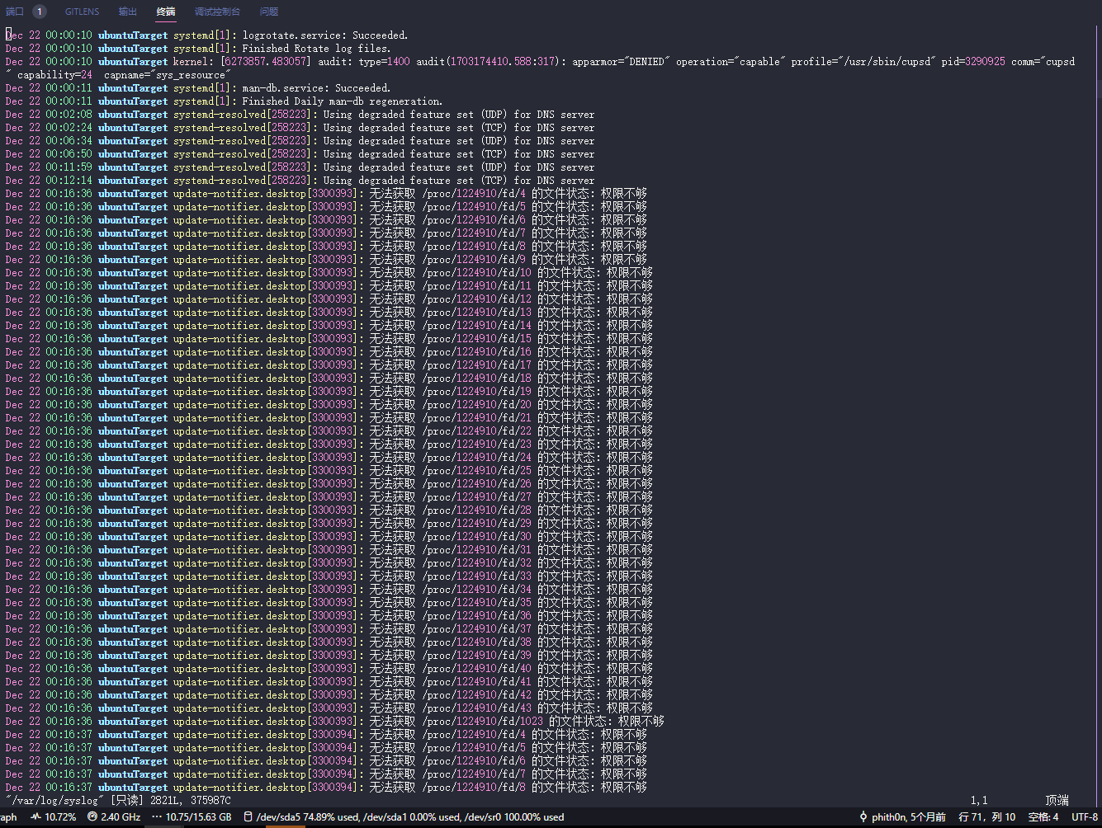Click the 空格: 4 indentation setting
1102x828 pixels.
(1043, 817)
